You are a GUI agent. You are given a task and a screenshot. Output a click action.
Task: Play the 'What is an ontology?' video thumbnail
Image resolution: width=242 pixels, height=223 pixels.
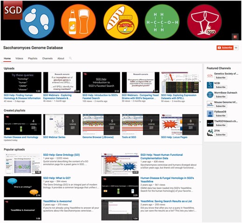point(23,187)
